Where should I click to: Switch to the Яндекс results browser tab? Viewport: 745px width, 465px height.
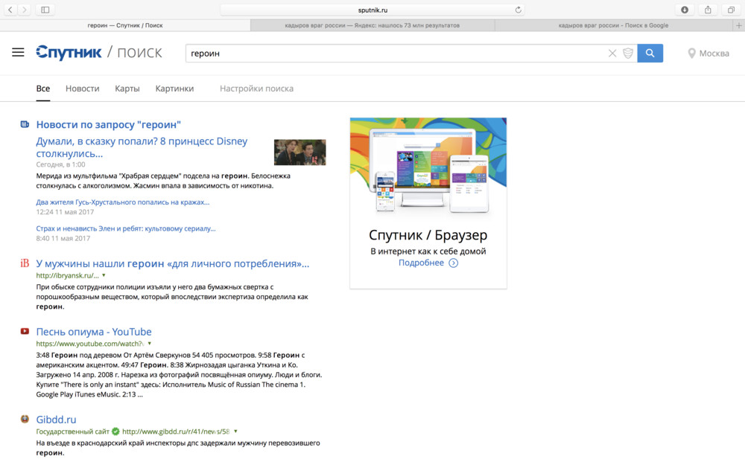[x=372, y=25]
